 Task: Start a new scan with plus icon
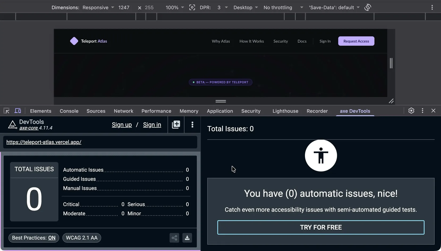tap(176, 124)
